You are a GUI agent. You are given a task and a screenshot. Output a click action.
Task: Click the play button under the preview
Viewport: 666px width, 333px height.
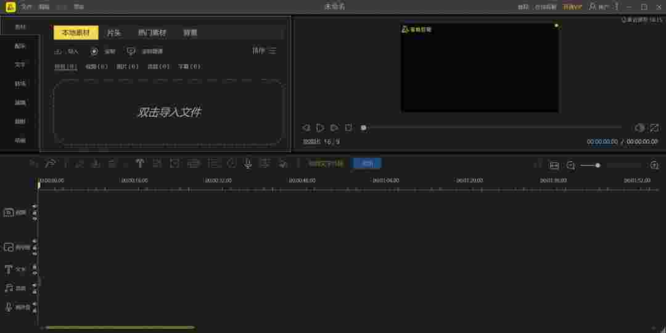coord(320,128)
